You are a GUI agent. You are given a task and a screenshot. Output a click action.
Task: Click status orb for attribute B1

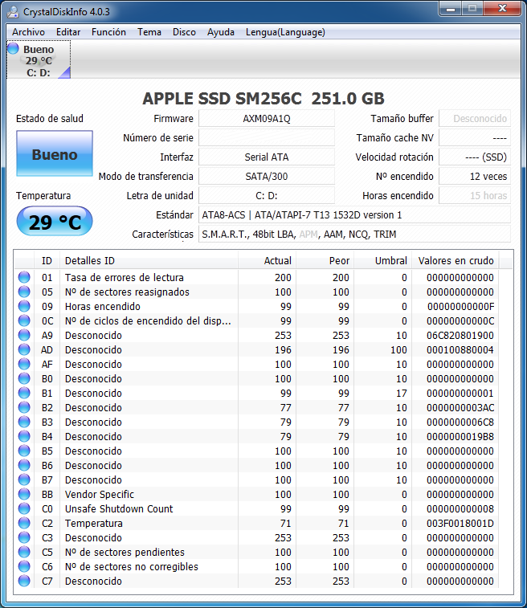(x=24, y=393)
